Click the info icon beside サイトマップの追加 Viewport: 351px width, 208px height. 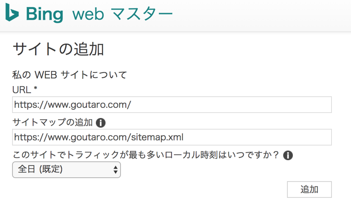[x=100, y=123]
